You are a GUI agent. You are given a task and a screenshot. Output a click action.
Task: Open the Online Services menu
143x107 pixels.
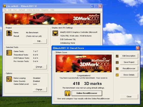(x=33, y=10)
